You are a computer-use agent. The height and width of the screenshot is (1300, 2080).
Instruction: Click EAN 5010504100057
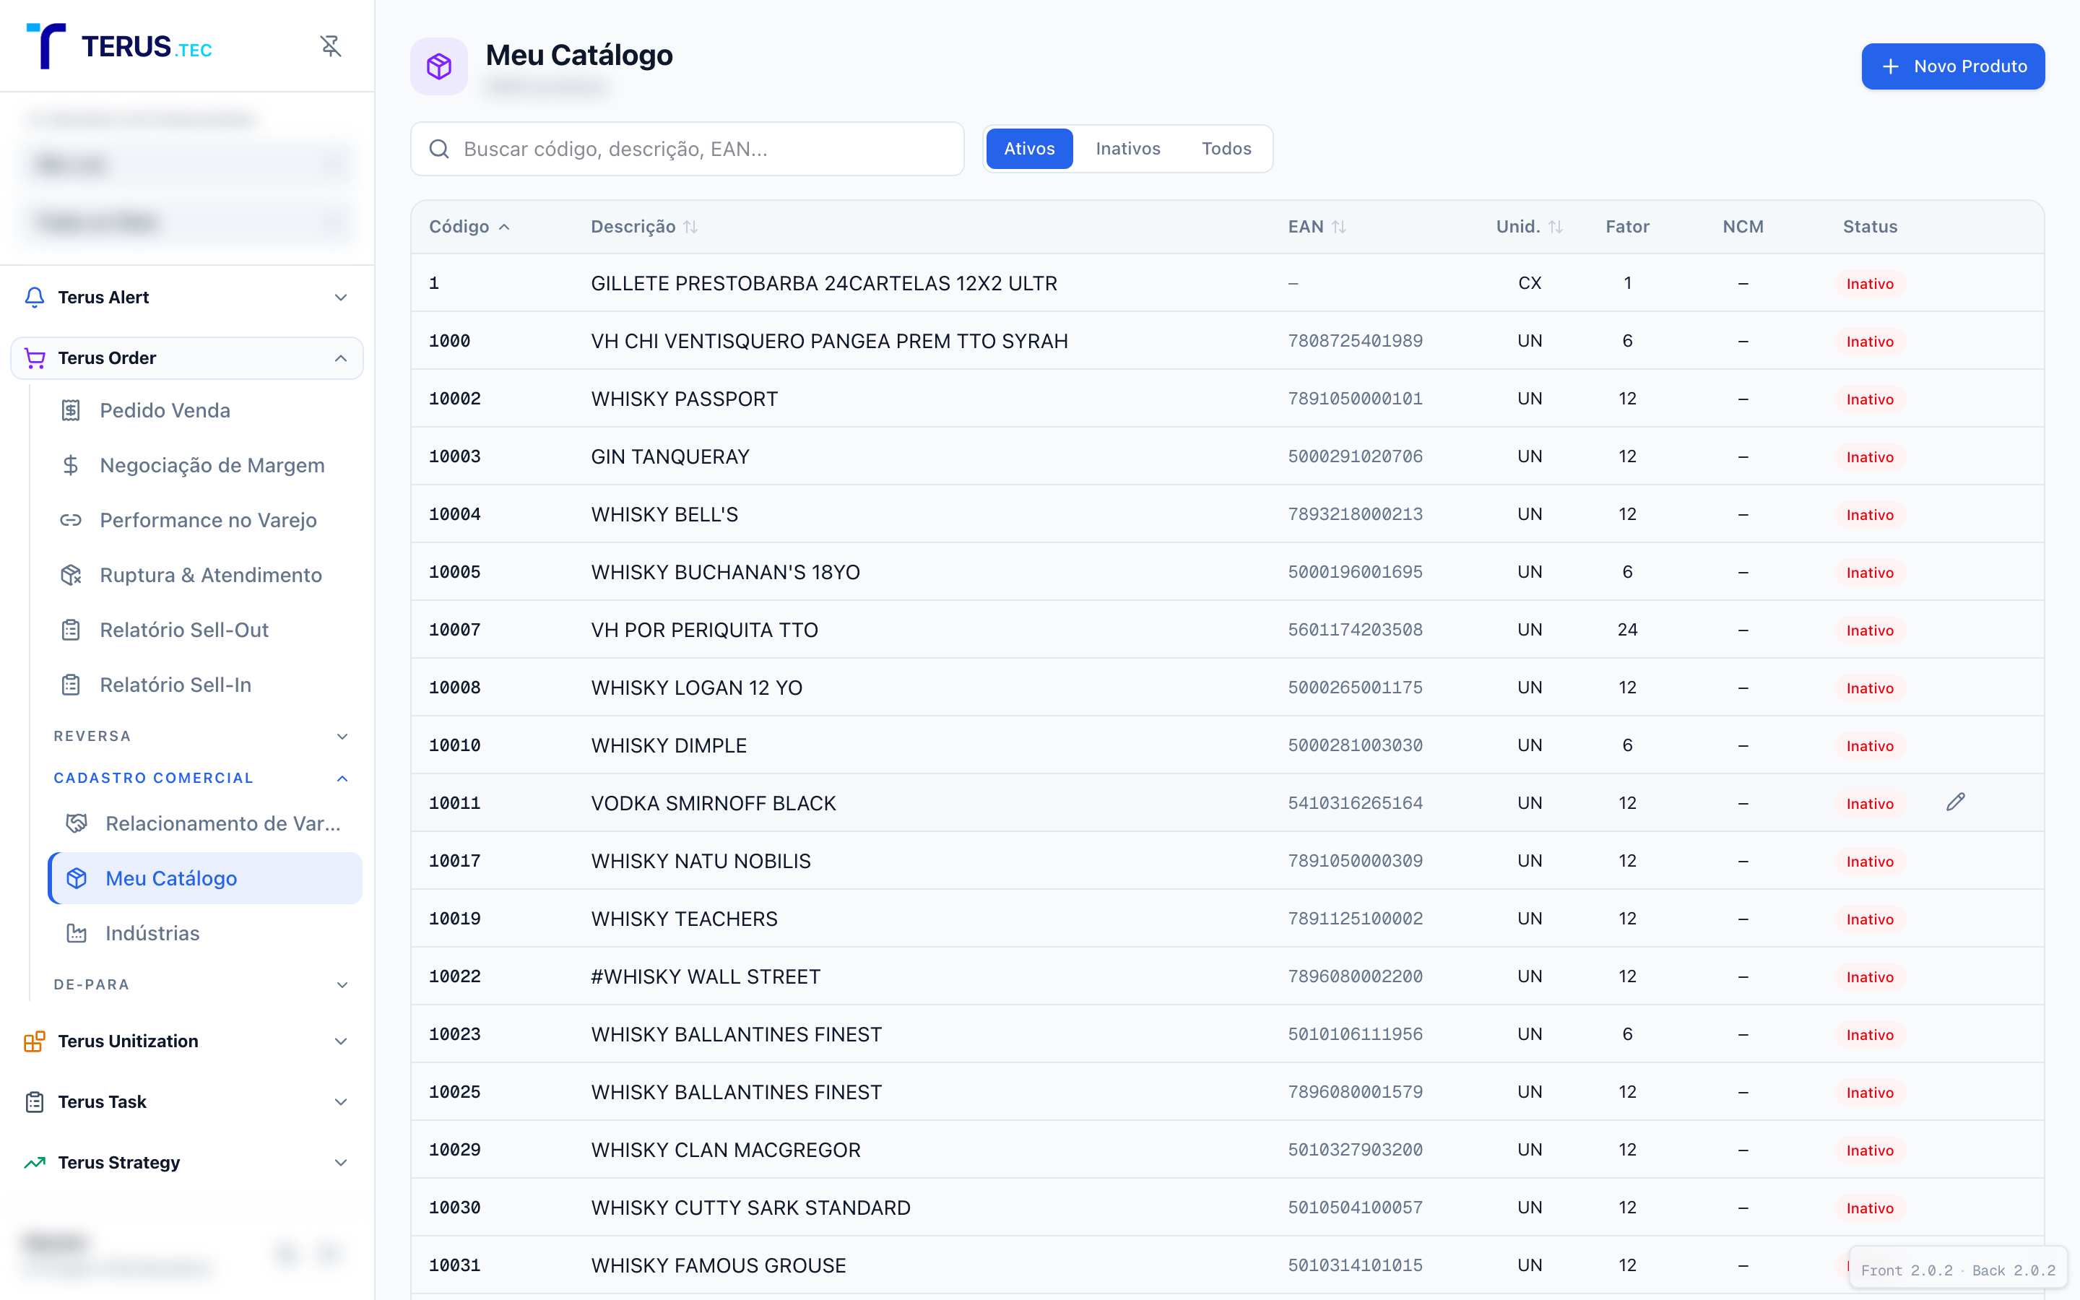pos(1355,1208)
